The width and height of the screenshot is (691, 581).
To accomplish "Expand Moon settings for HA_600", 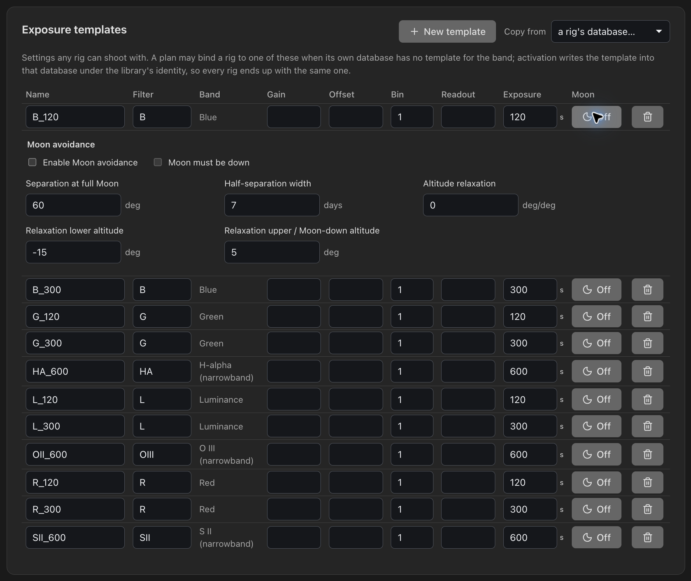I will coord(596,371).
